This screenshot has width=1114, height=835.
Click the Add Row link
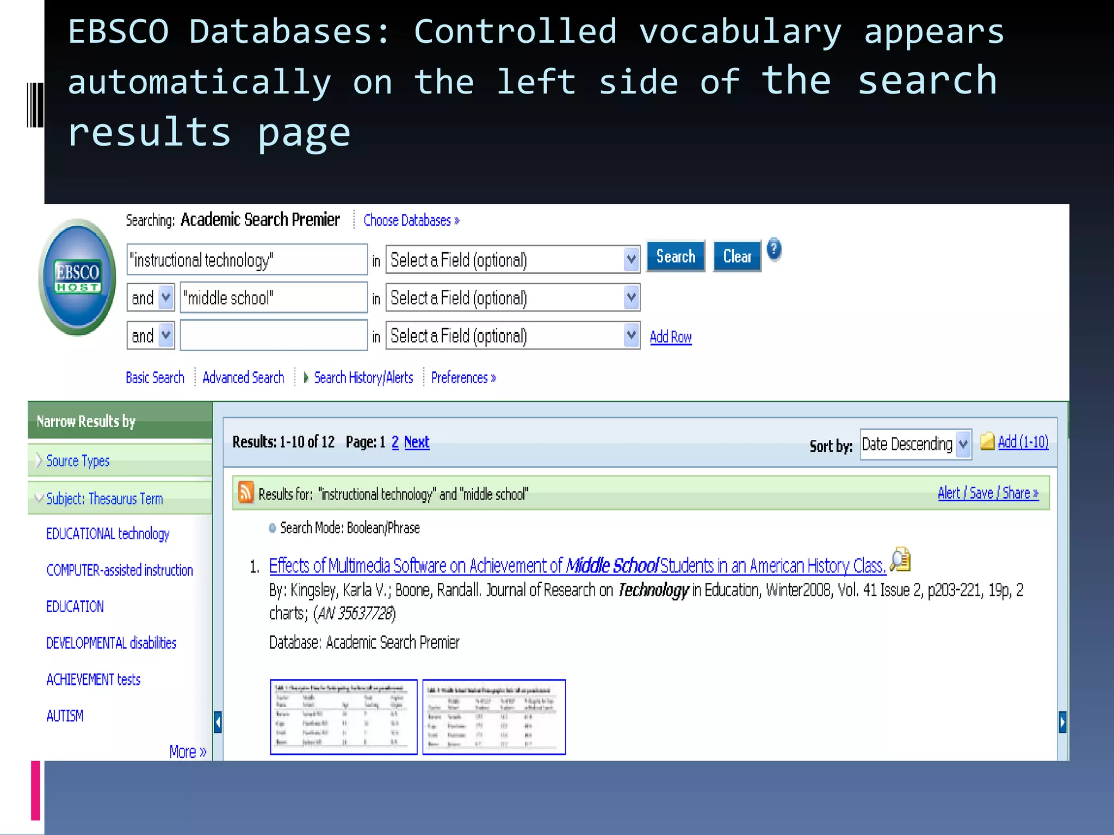point(671,337)
